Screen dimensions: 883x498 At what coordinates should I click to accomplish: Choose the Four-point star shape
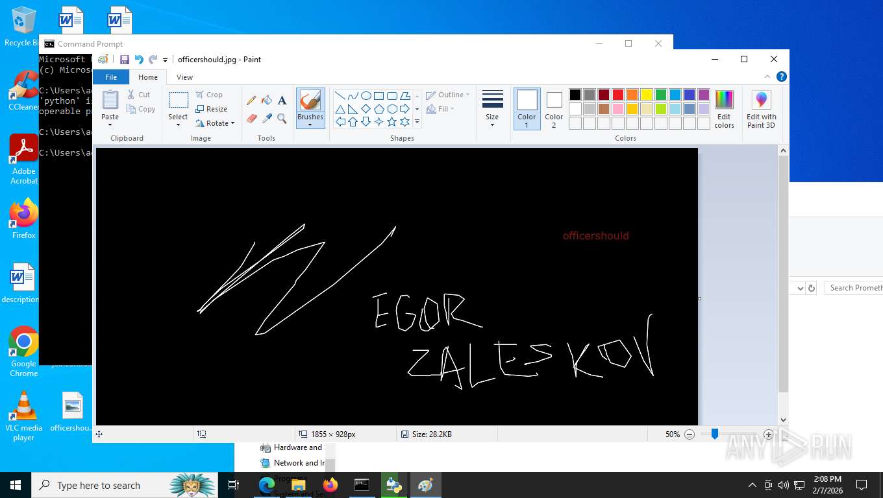(x=379, y=121)
